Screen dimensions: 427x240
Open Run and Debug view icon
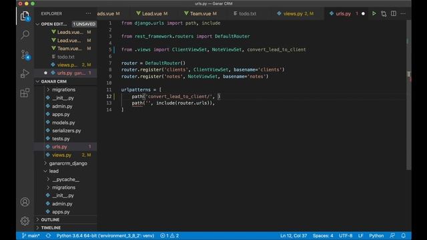click(25, 73)
